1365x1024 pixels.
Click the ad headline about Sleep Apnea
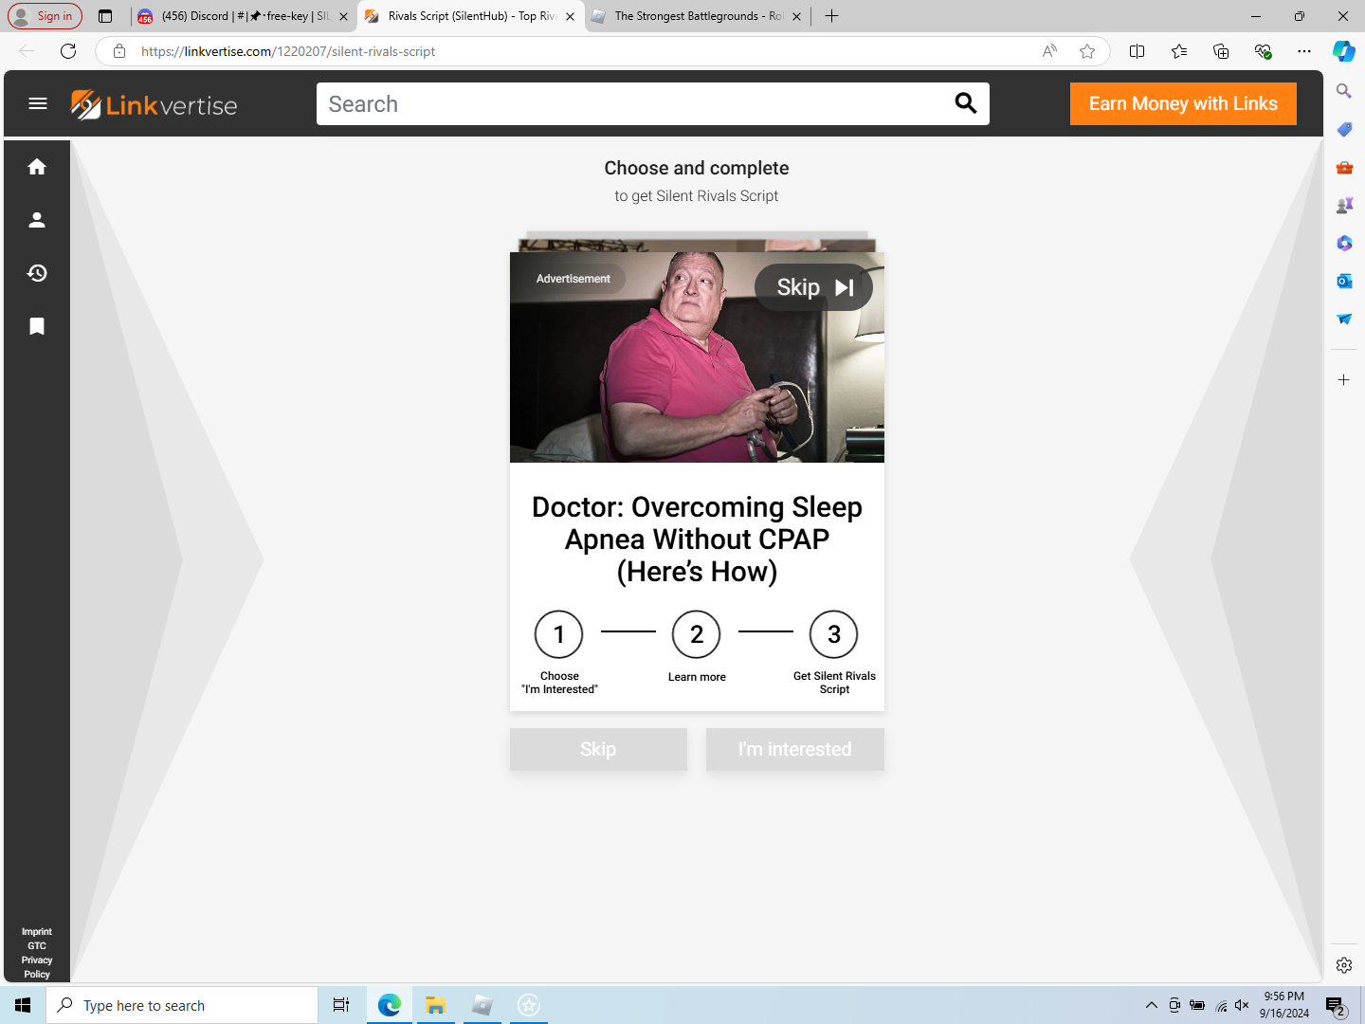click(x=697, y=539)
